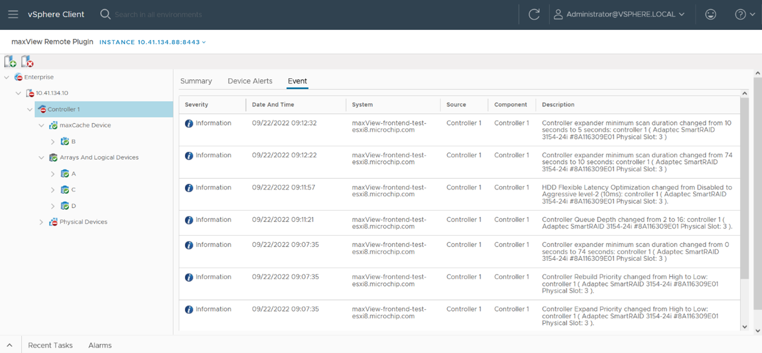Click the Controller 1 tree icon
Viewport: 762px width, 353px height.
(42, 109)
